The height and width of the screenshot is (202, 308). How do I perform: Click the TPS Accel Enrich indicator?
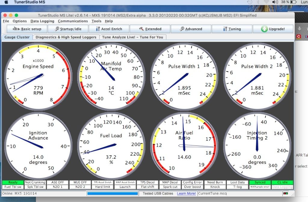103,182
